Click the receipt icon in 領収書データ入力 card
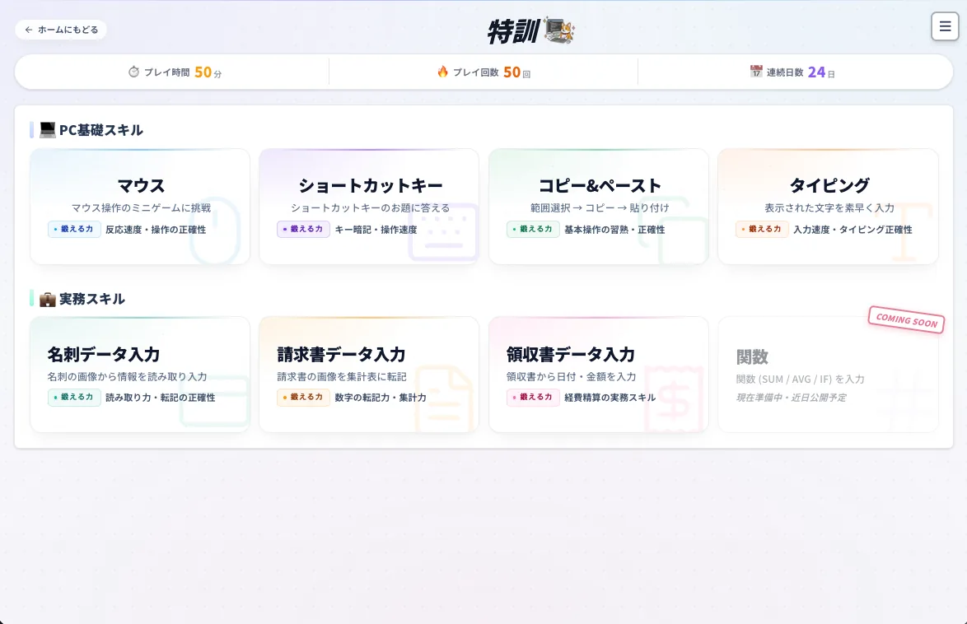Image resolution: width=967 pixels, height=624 pixels. pyautogui.click(x=674, y=399)
